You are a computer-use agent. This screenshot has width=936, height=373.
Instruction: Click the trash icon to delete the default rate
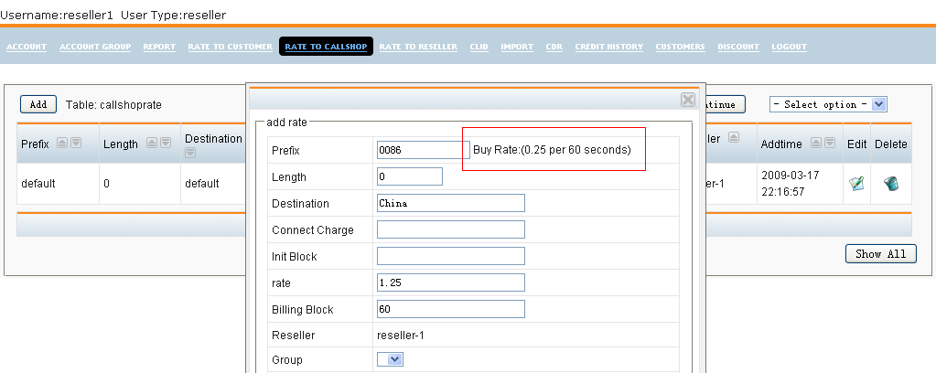[x=890, y=183]
